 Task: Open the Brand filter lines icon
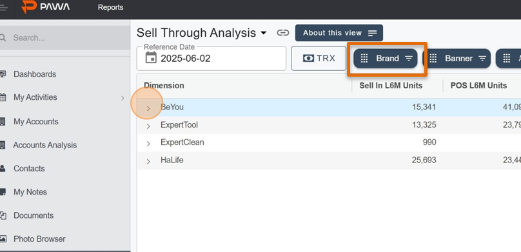[409, 59]
